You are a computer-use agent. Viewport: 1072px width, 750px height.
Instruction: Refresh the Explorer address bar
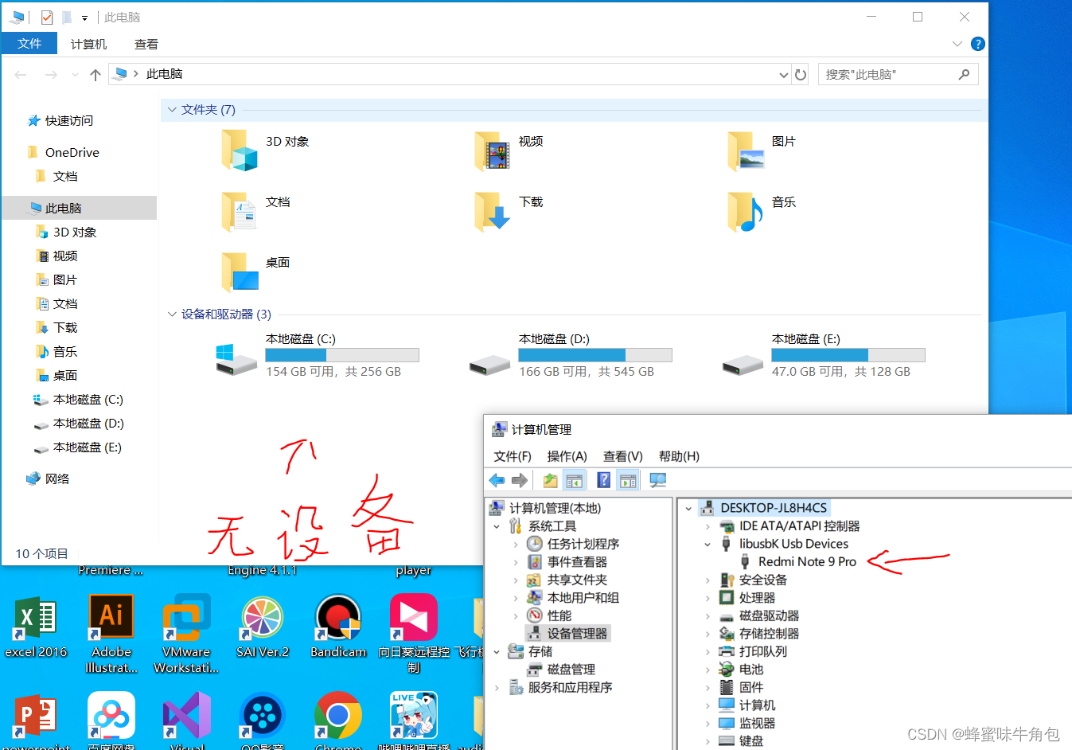click(801, 75)
